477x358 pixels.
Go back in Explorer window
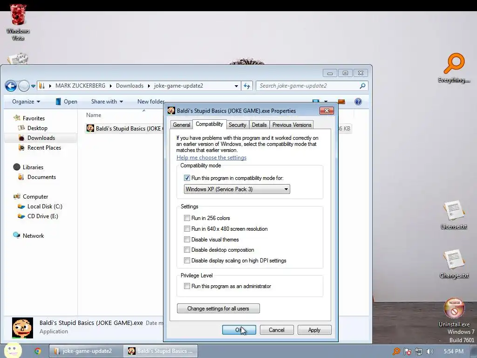click(x=11, y=86)
